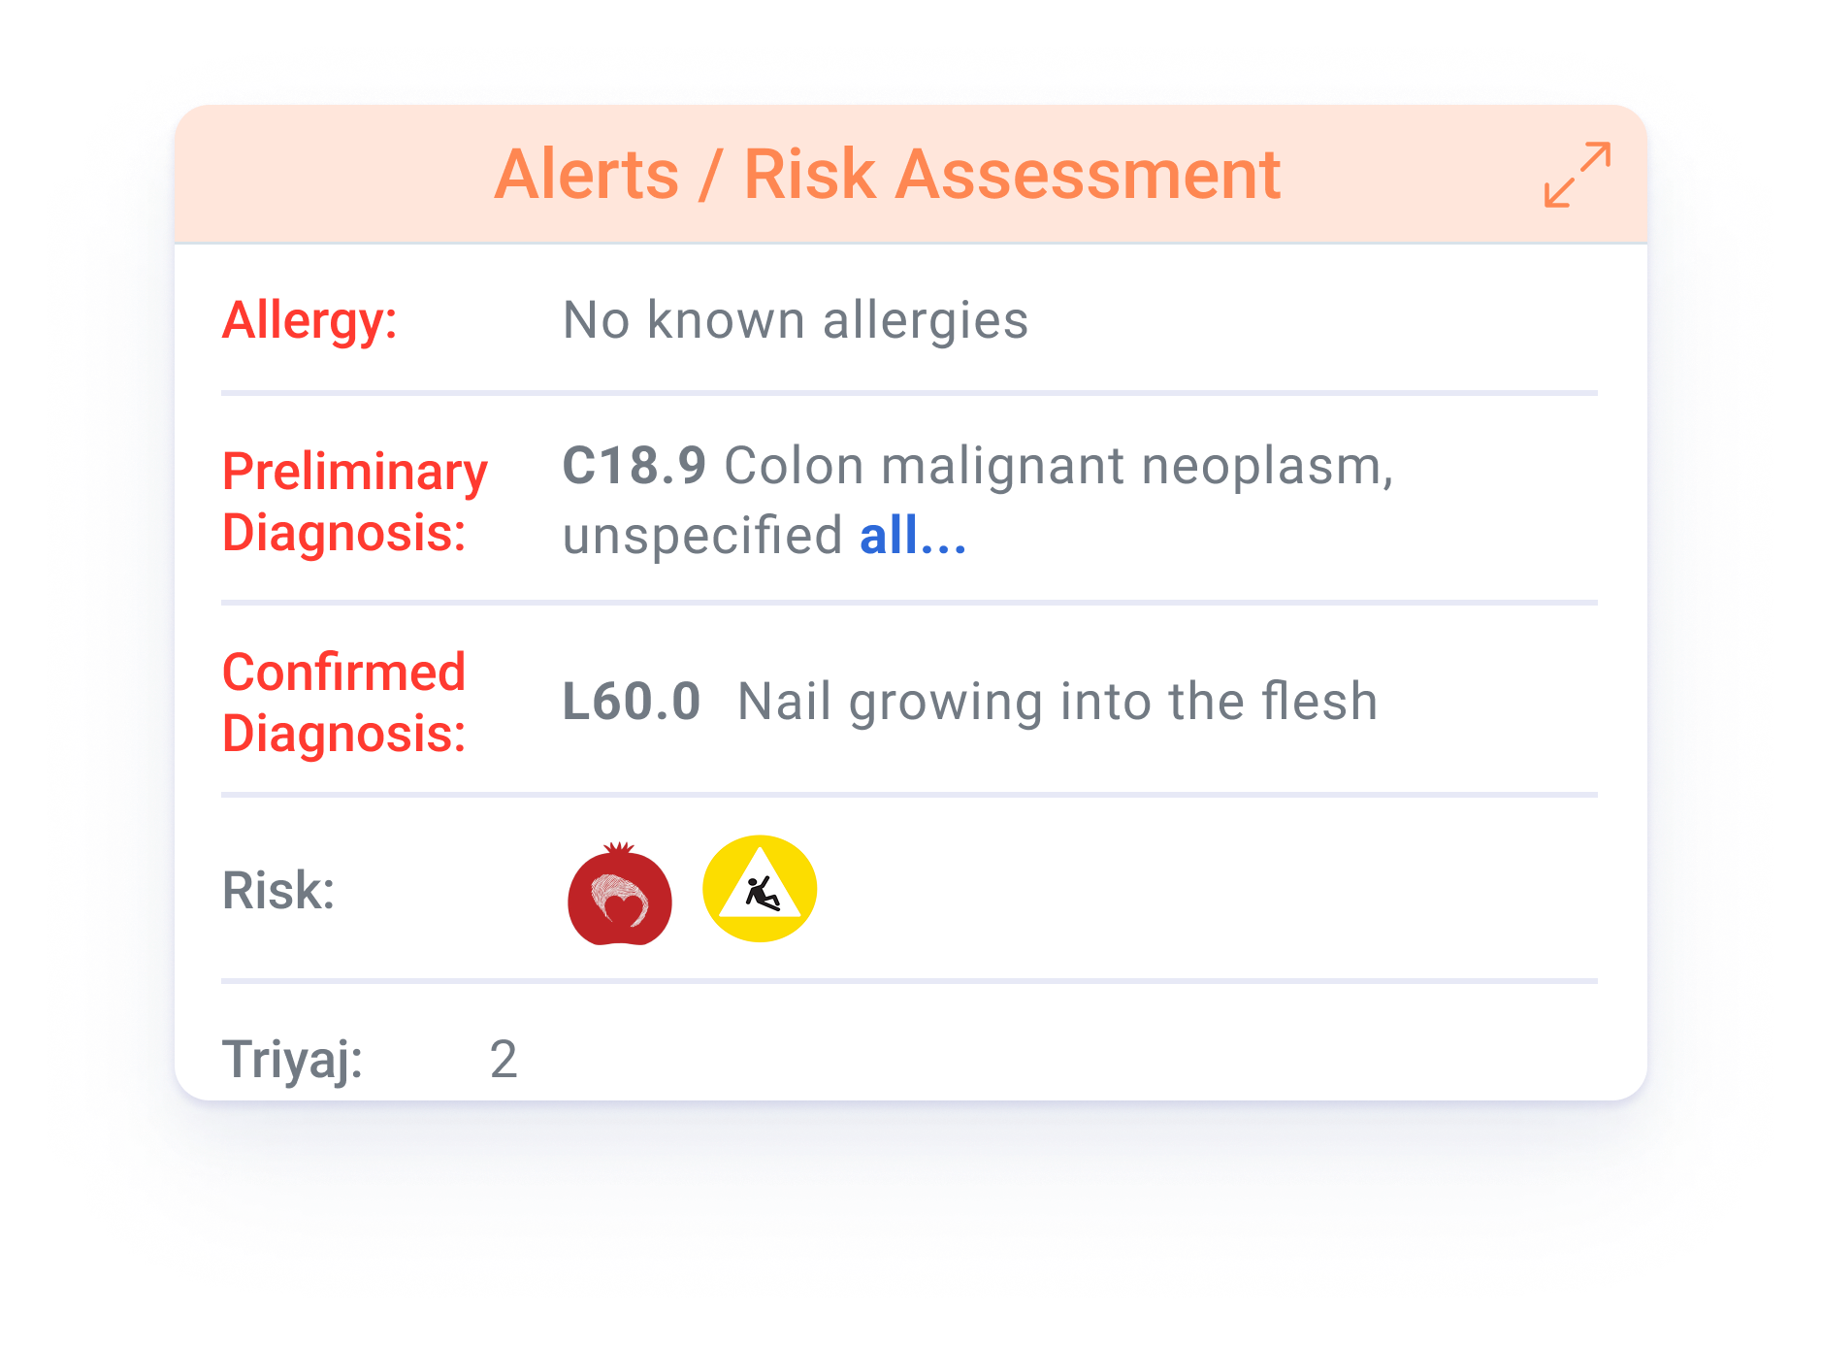The image size is (1822, 1345).
Task: Click the Alerts / Risk Assessment header
Action: tap(886, 175)
